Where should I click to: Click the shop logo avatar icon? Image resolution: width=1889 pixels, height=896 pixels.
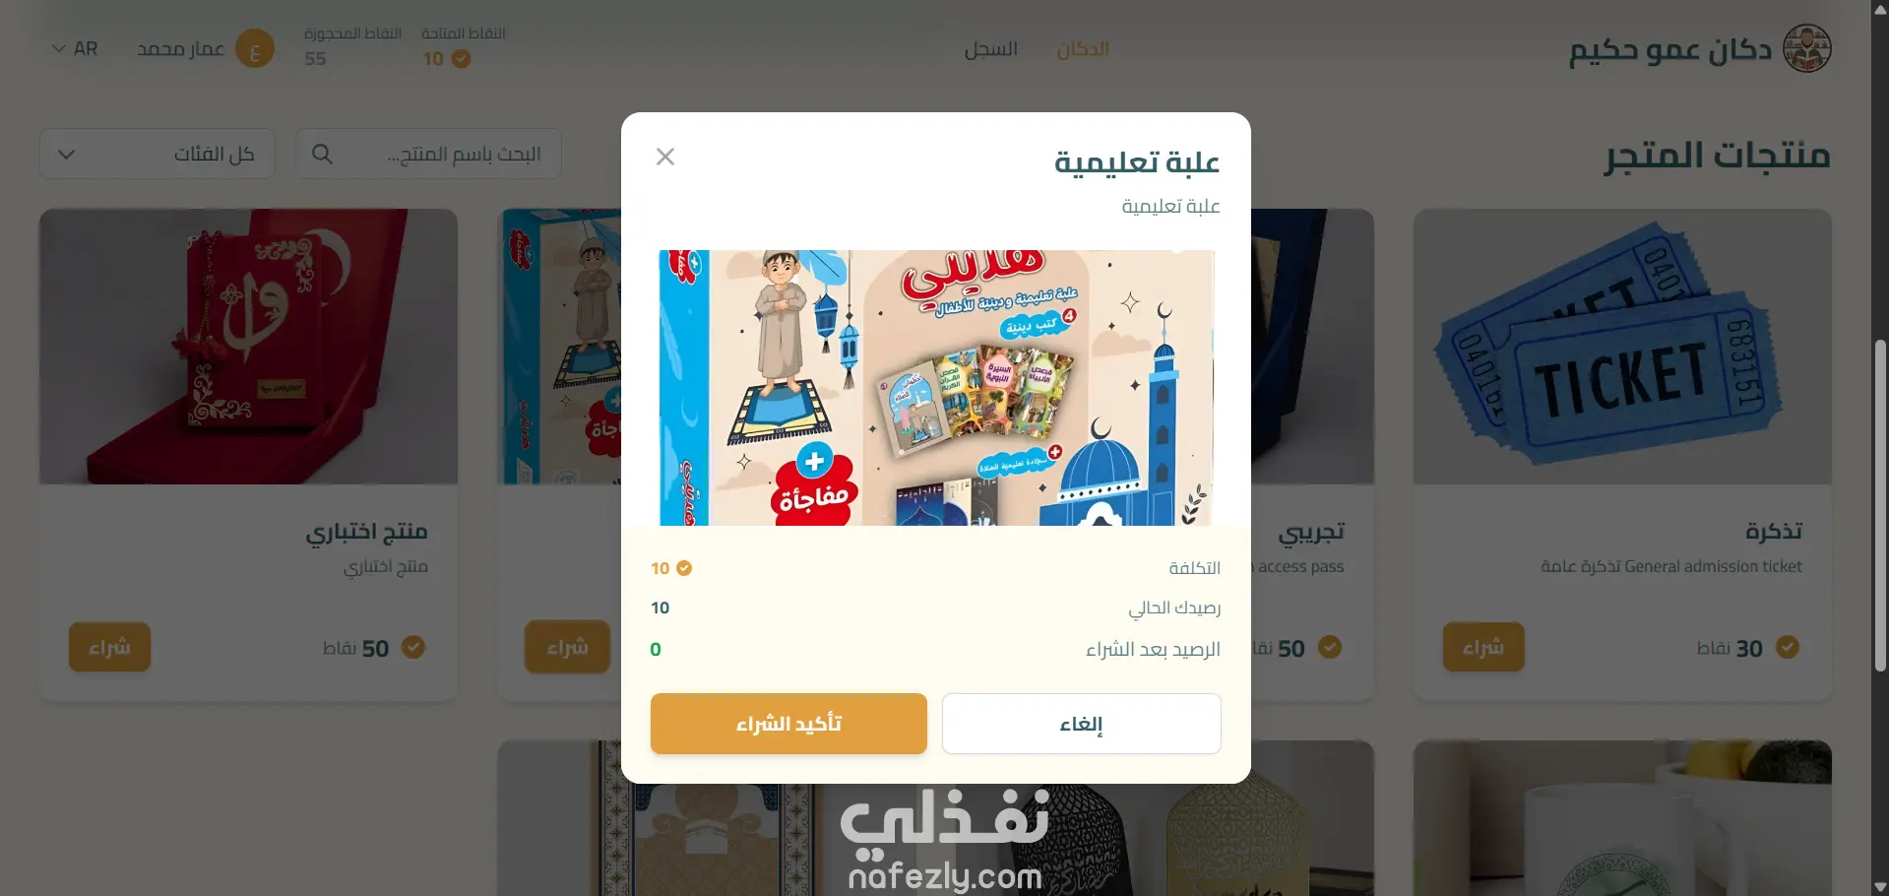coord(1807,48)
